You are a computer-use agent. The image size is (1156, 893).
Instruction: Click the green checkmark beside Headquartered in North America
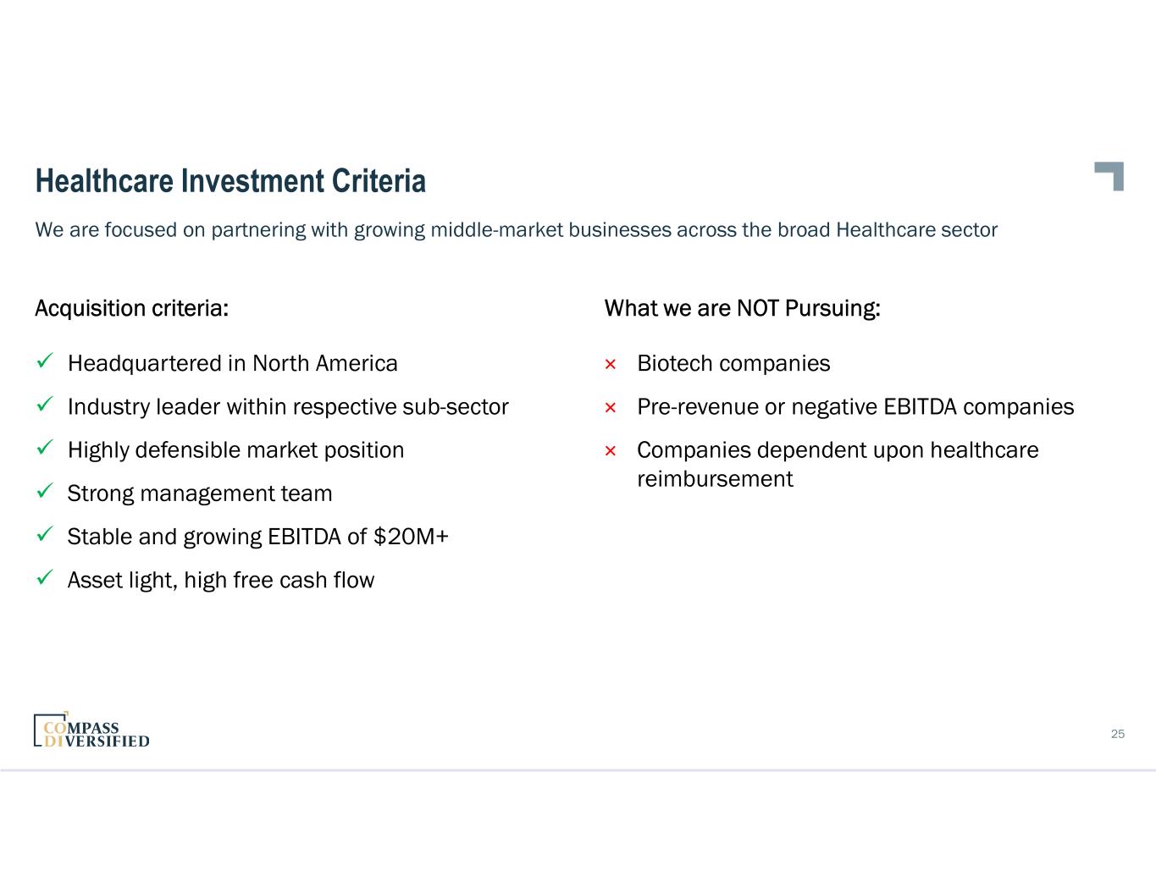coord(46,362)
